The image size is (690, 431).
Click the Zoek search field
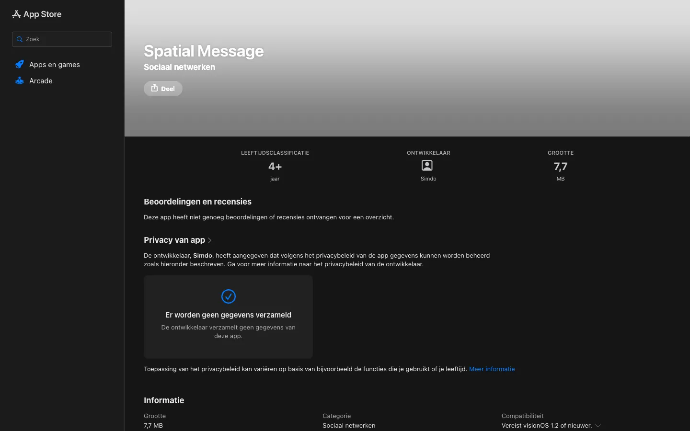pos(62,39)
